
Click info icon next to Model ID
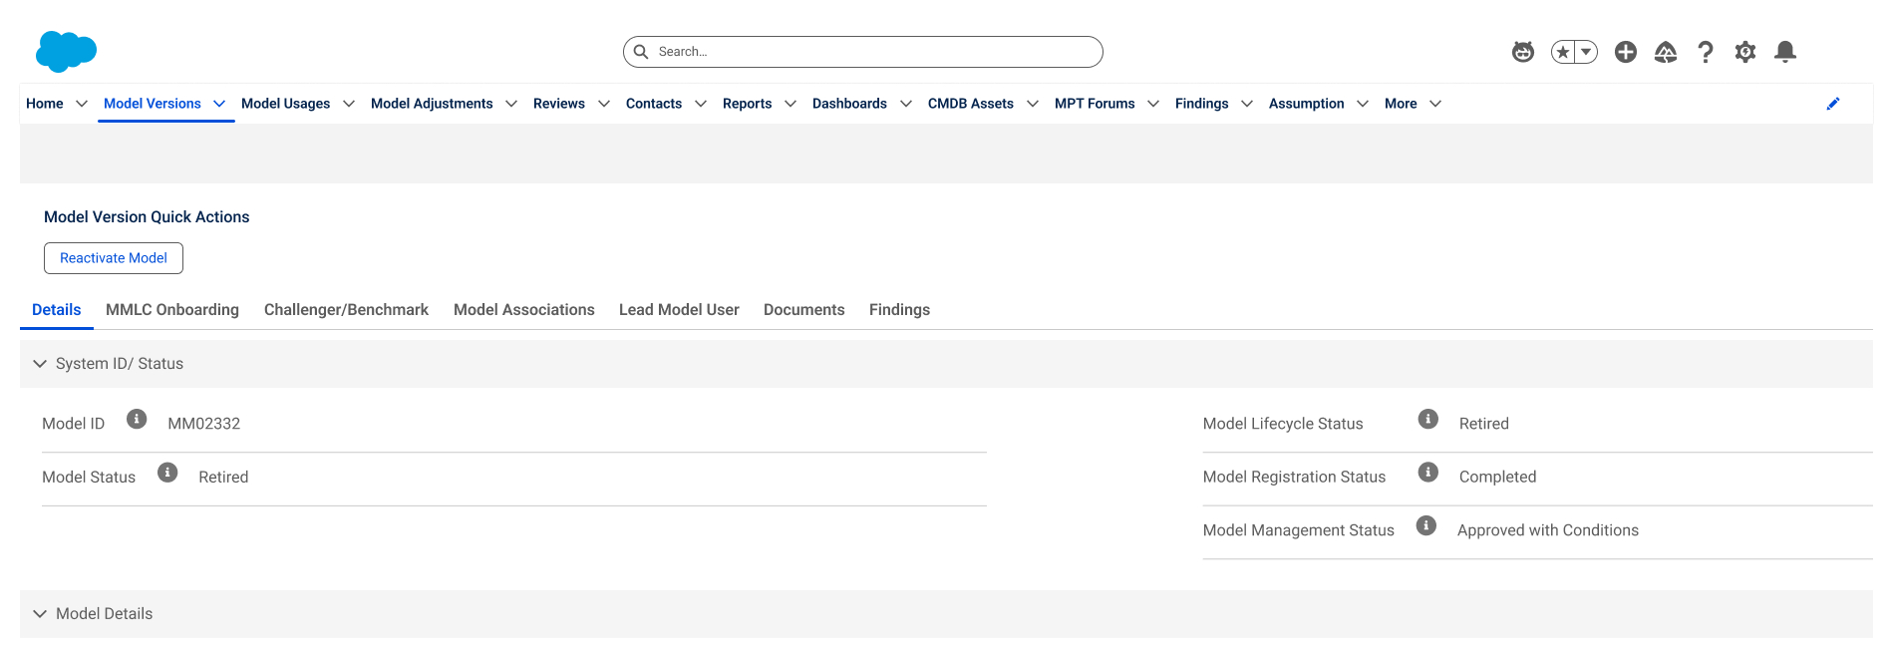click(x=137, y=419)
